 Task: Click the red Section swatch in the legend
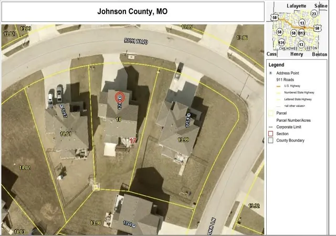click(x=271, y=134)
